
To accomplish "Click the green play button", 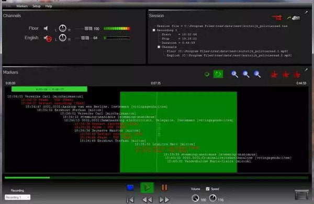I will [147, 188].
